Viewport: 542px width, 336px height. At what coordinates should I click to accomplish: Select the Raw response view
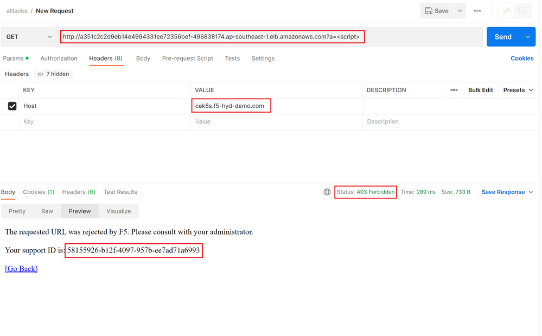click(47, 211)
